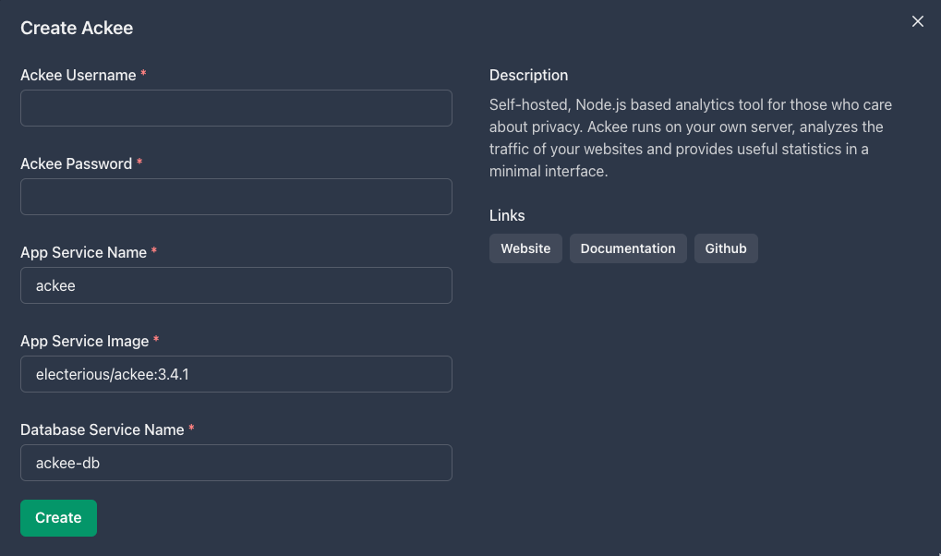Click the Create Ackee dialog title
Screen dimensions: 941x556
77,29
